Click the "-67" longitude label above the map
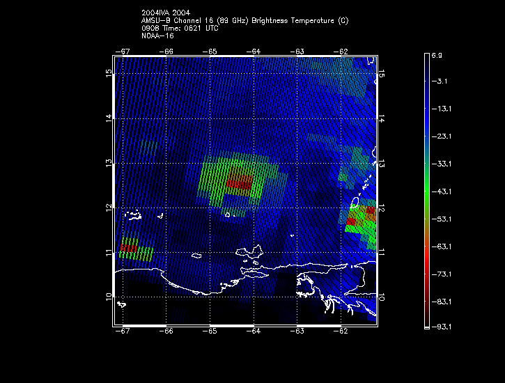Viewport: 505px width, 383px height. click(x=123, y=52)
